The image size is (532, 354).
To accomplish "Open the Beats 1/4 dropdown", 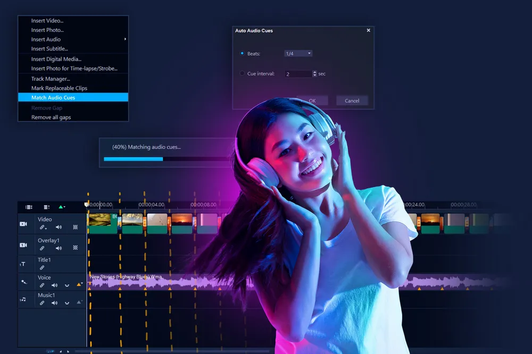I will [x=298, y=54].
